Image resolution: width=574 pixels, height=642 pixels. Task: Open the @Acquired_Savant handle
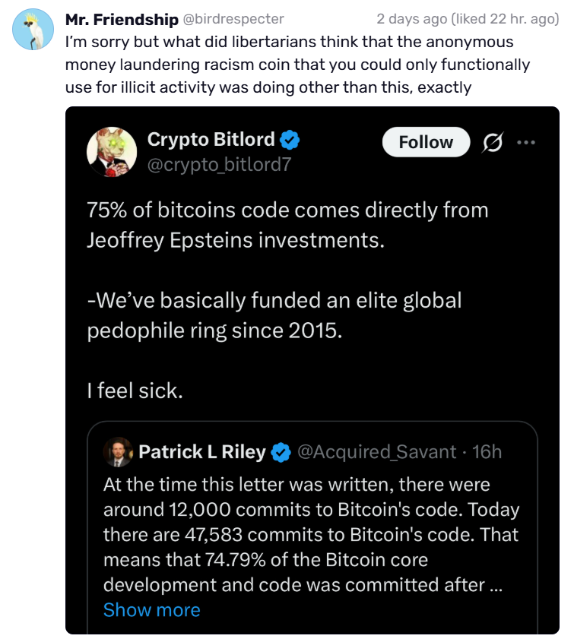point(376,452)
